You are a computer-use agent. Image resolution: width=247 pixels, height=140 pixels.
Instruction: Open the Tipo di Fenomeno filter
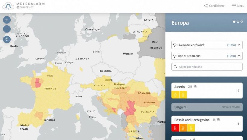pyautogui.click(x=207, y=56)
